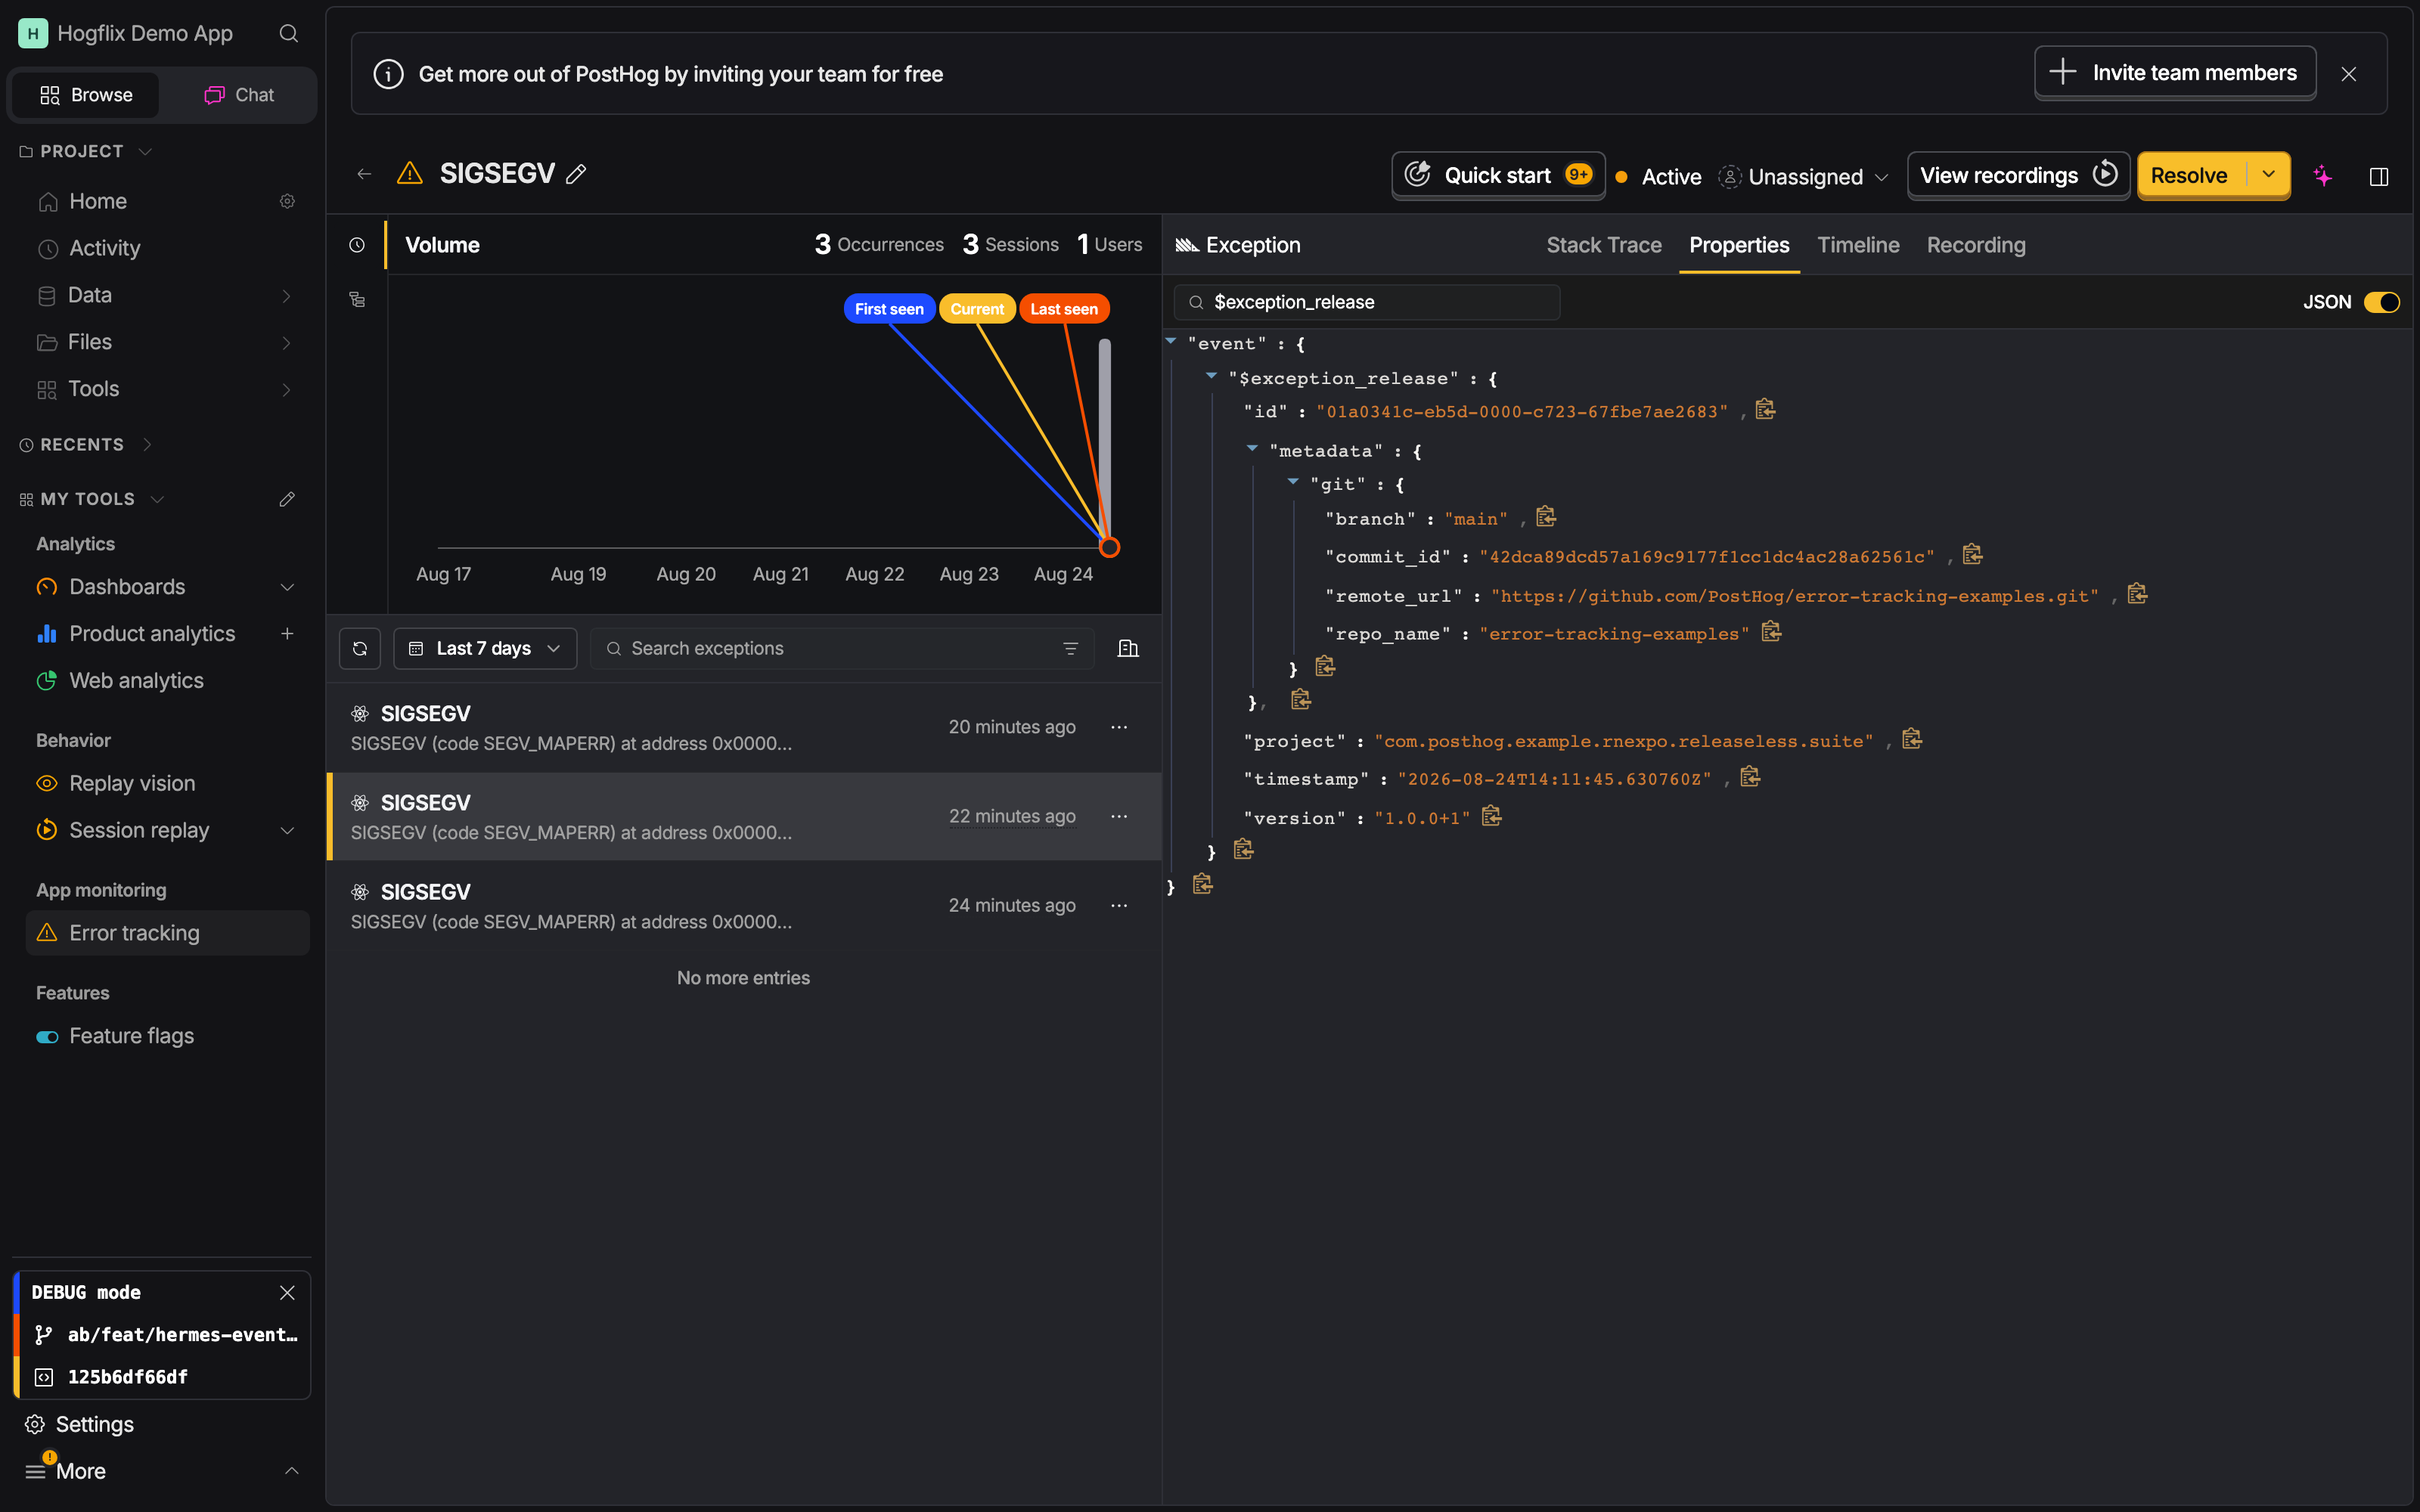Edit the SIGSEGV issue name with the pencil icon

pos(576,174)
